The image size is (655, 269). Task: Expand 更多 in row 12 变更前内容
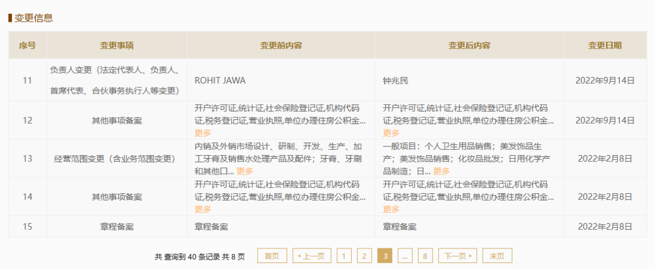tap(203, 133)
